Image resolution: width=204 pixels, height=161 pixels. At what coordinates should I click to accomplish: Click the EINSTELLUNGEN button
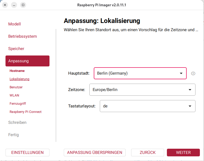tap(27, 153)
